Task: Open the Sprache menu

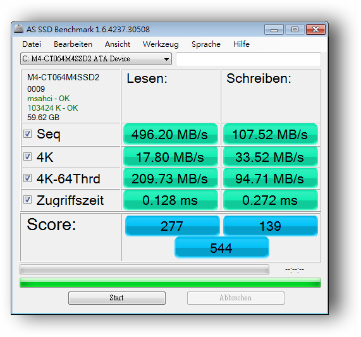Action: pyautogui.click(x=206, y=44)
